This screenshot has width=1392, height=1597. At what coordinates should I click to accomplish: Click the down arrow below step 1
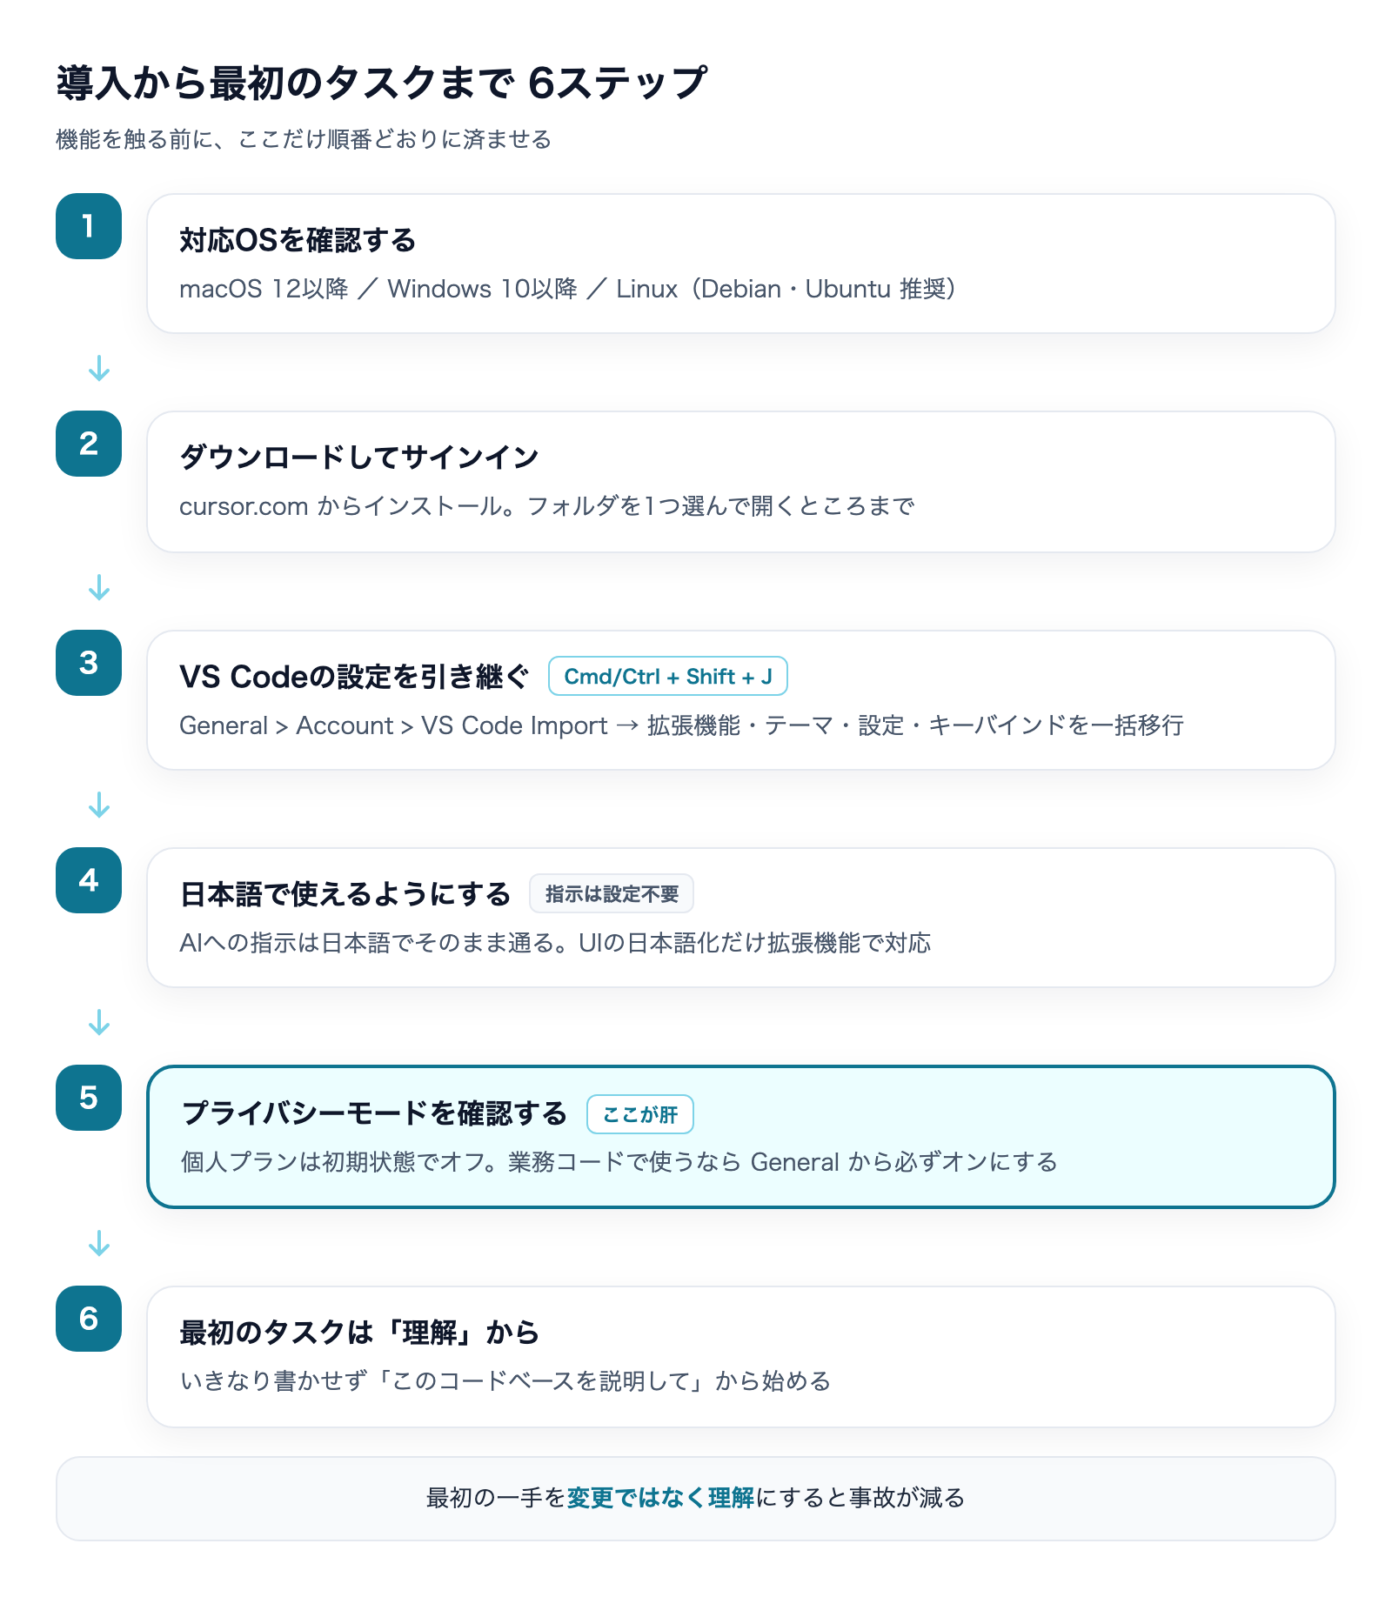(99, 368)
